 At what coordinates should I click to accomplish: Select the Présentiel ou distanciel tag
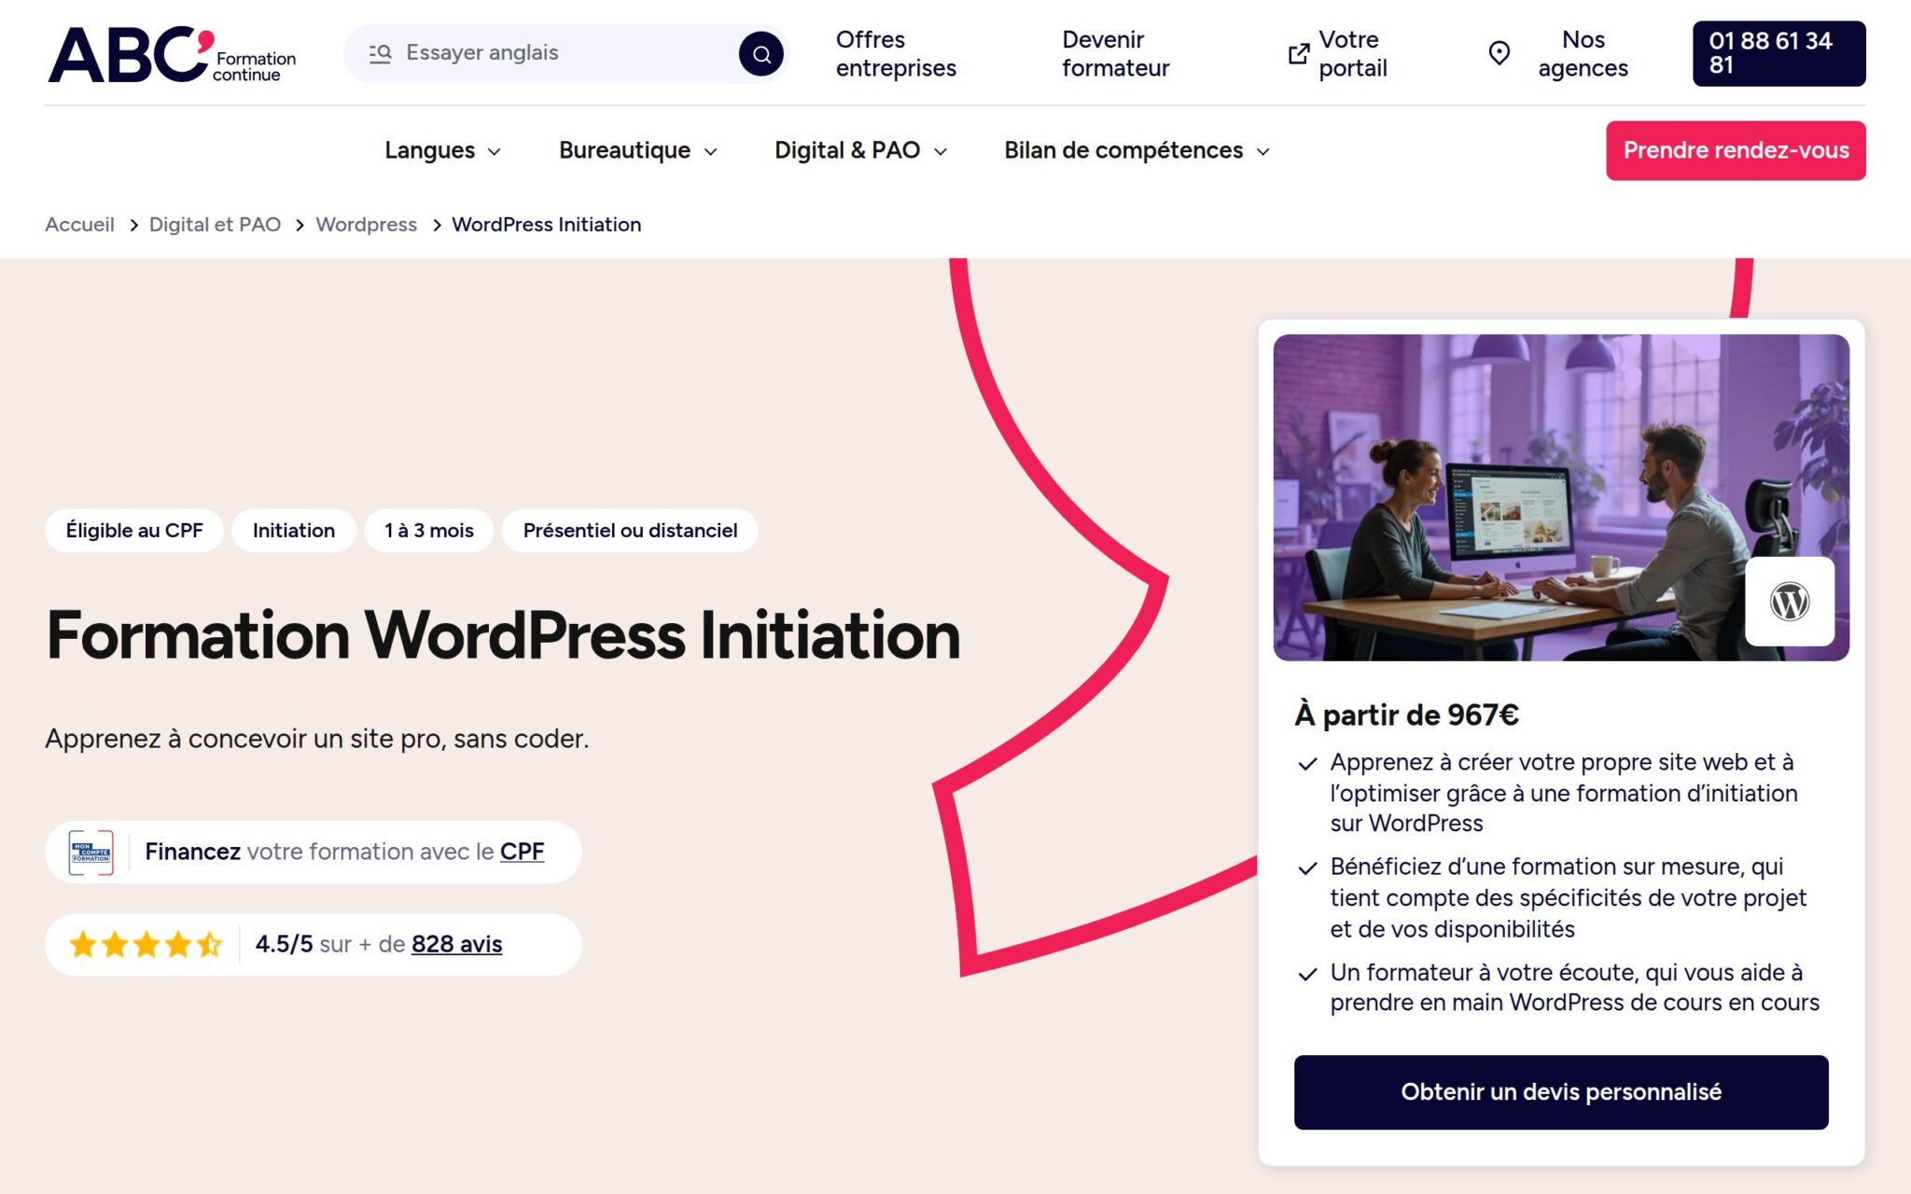click(x=629, y=530)
